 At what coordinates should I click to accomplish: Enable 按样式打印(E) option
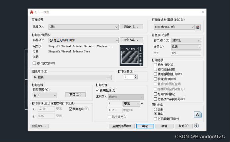tap(155, 79)
